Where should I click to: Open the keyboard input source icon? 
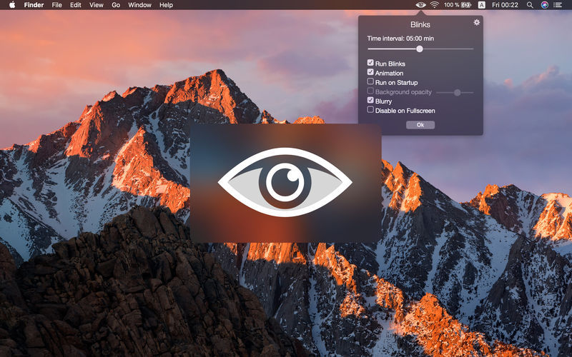click(x=481, y=5)
